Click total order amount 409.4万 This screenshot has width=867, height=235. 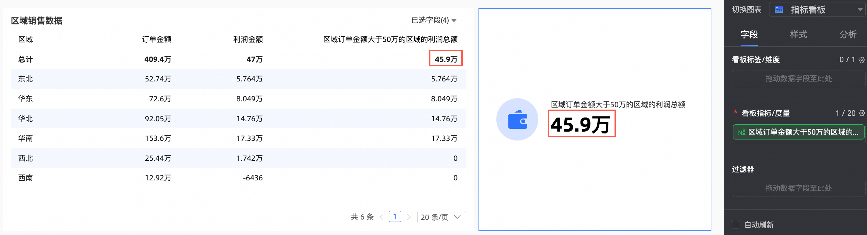[158, 59]
